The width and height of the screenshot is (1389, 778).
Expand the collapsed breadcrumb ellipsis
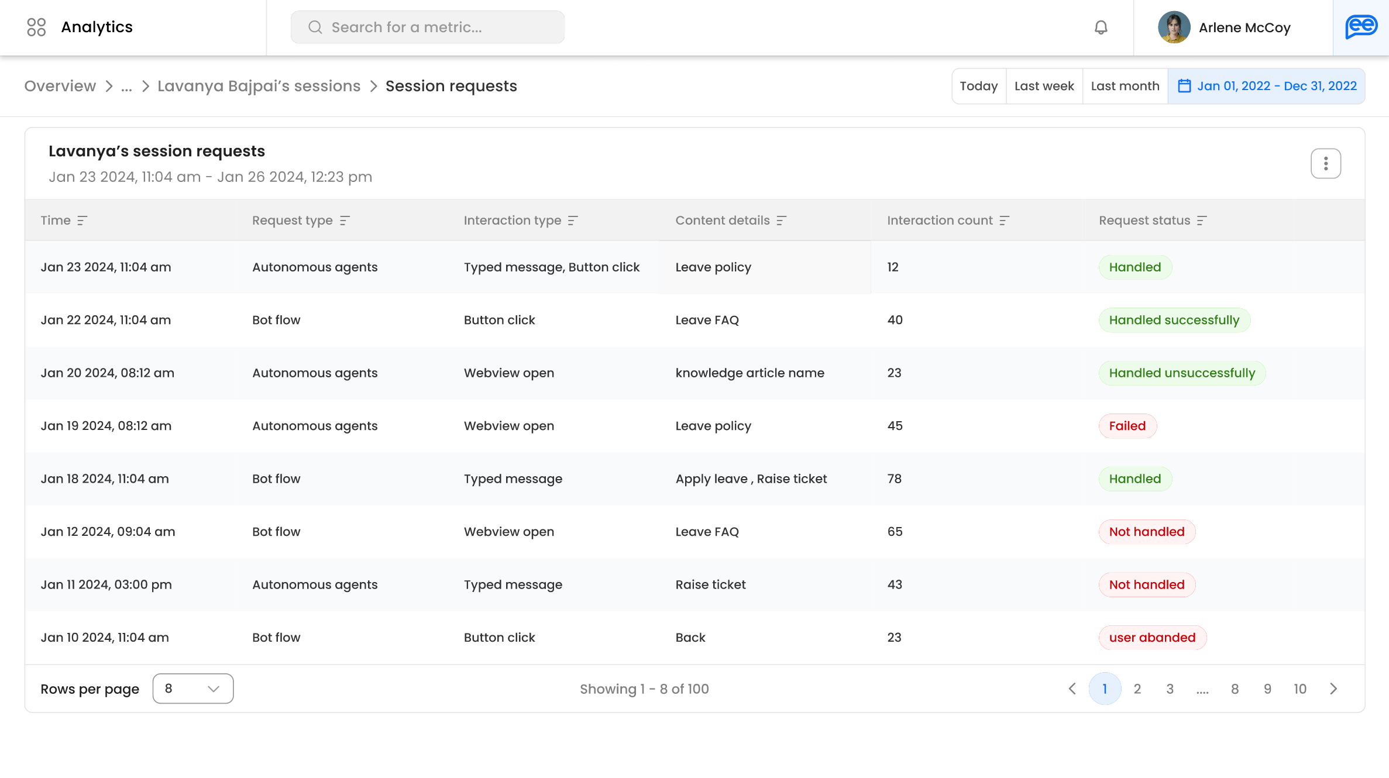pyautogui.click(x=126, y=87)
